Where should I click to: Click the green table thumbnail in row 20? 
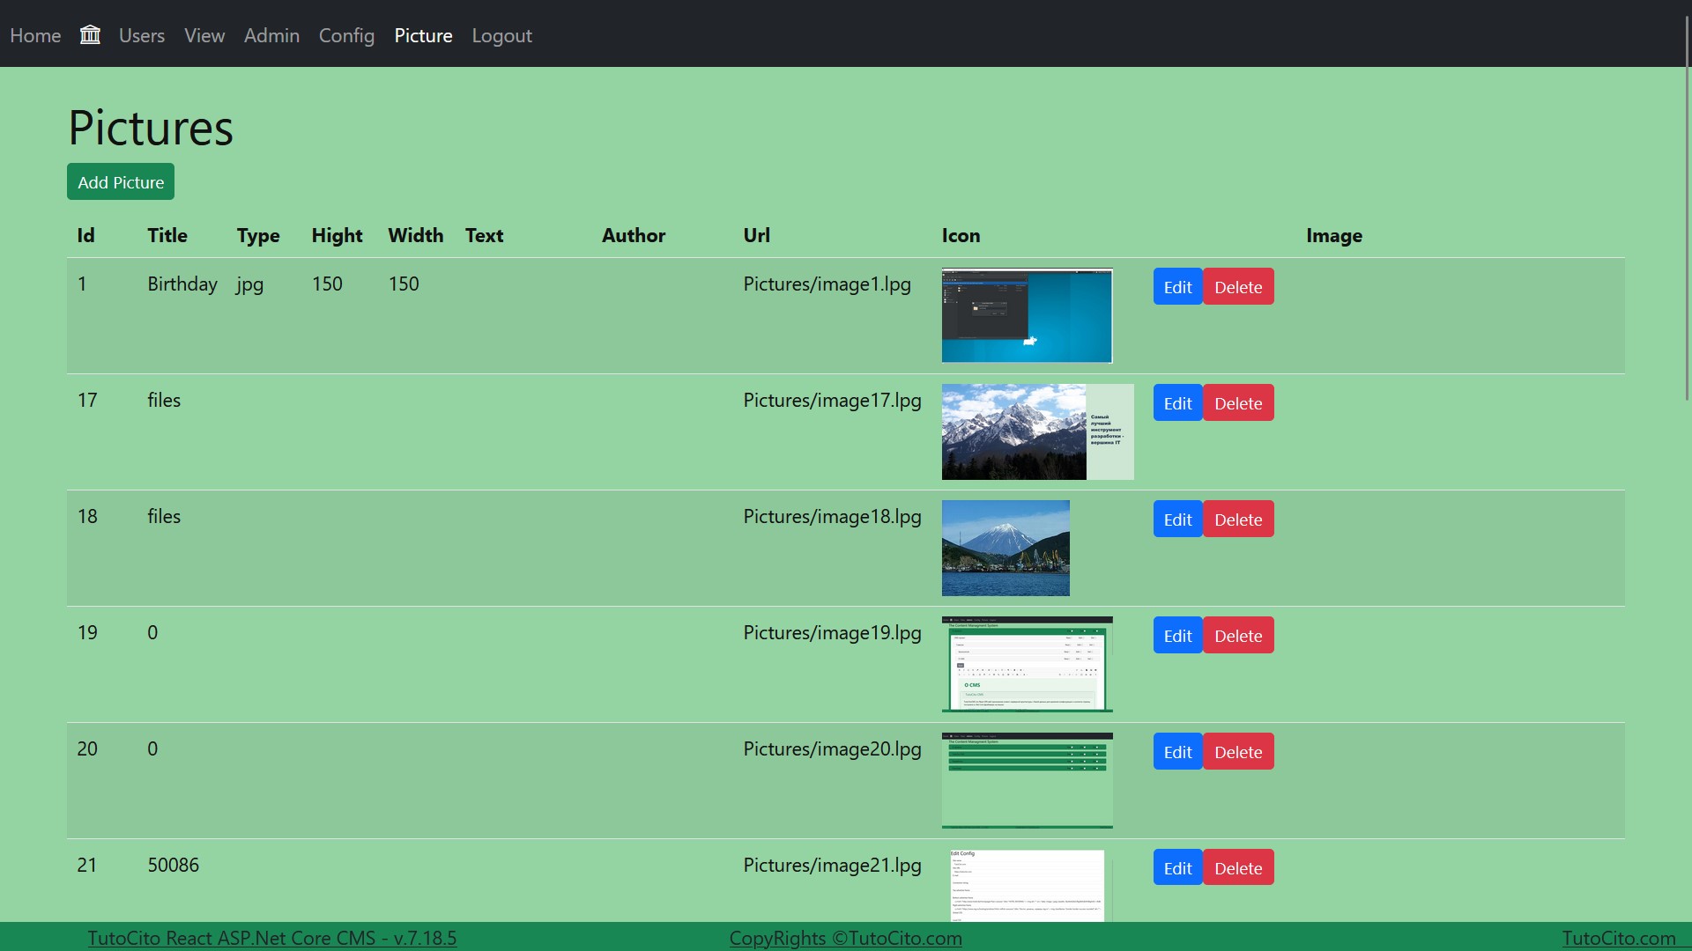(x=1027, y=780)
